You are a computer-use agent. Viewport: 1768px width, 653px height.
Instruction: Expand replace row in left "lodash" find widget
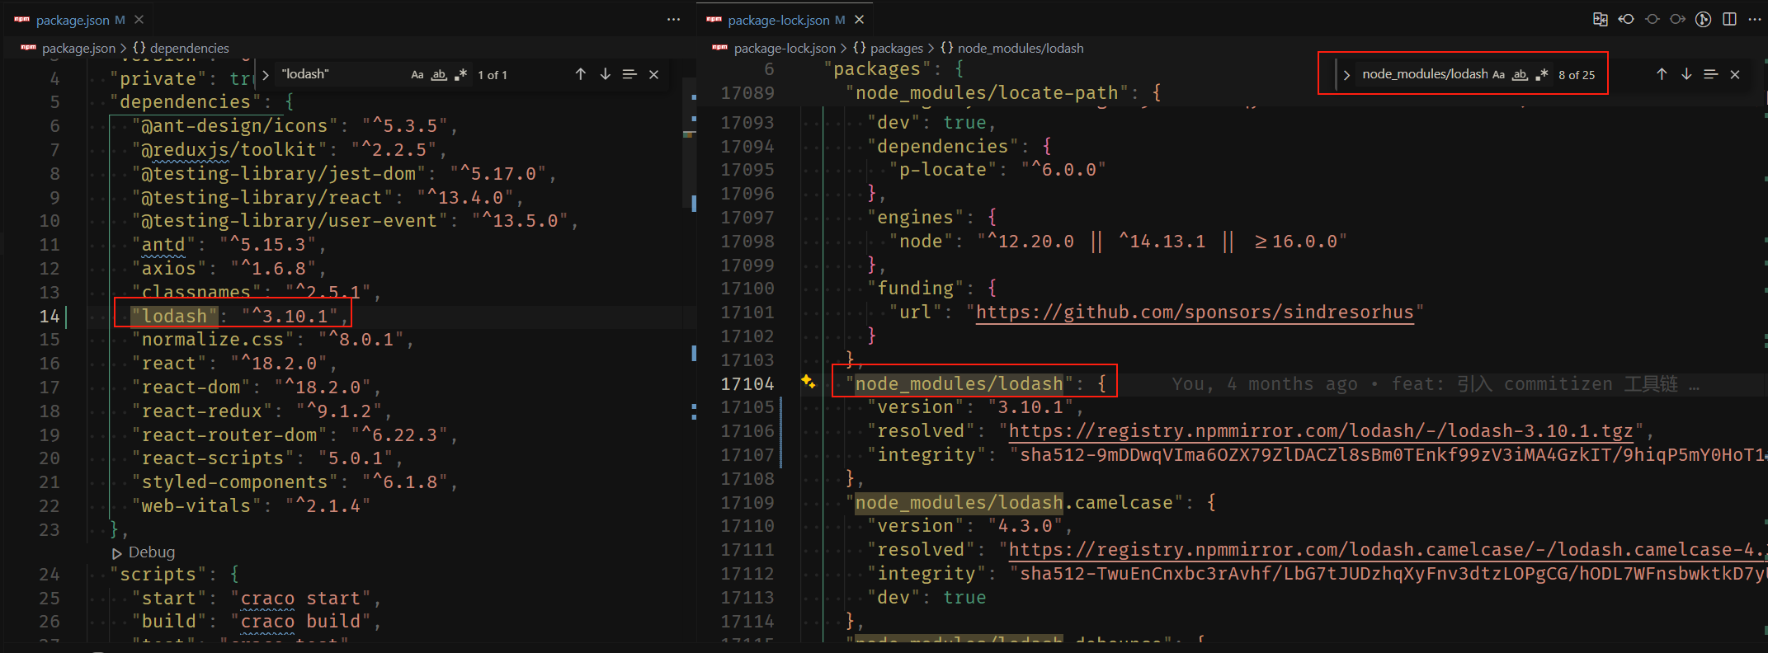coord(266,74)
